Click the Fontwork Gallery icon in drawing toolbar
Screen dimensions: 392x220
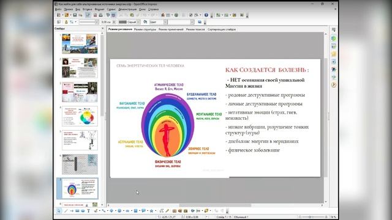pos(174,211)
